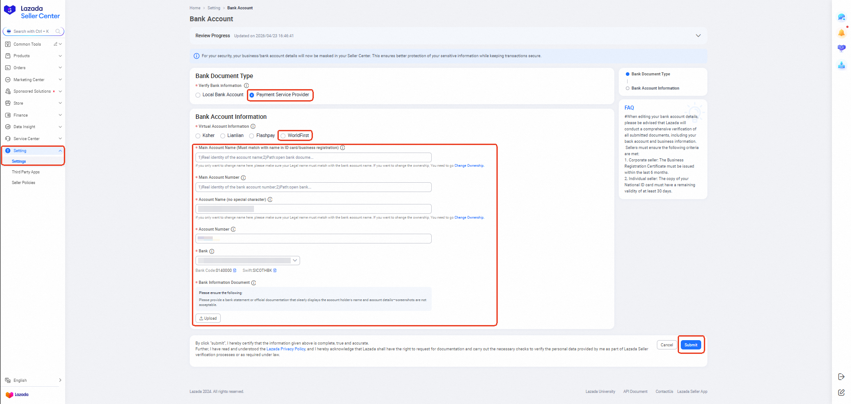Open the chat messages icon
This screenshot has width=851, height=404.
click(841, 17)
